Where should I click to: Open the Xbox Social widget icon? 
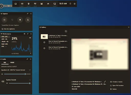(x=48, y=4)
